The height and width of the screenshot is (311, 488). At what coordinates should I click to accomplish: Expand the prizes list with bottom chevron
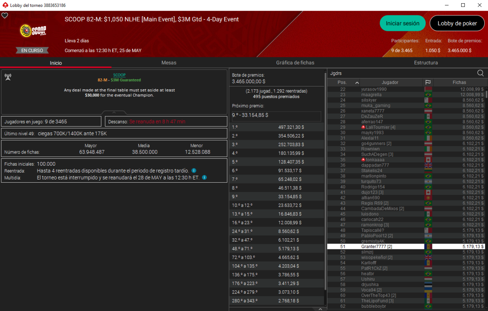pyautogui.click(x=320, y=309)
